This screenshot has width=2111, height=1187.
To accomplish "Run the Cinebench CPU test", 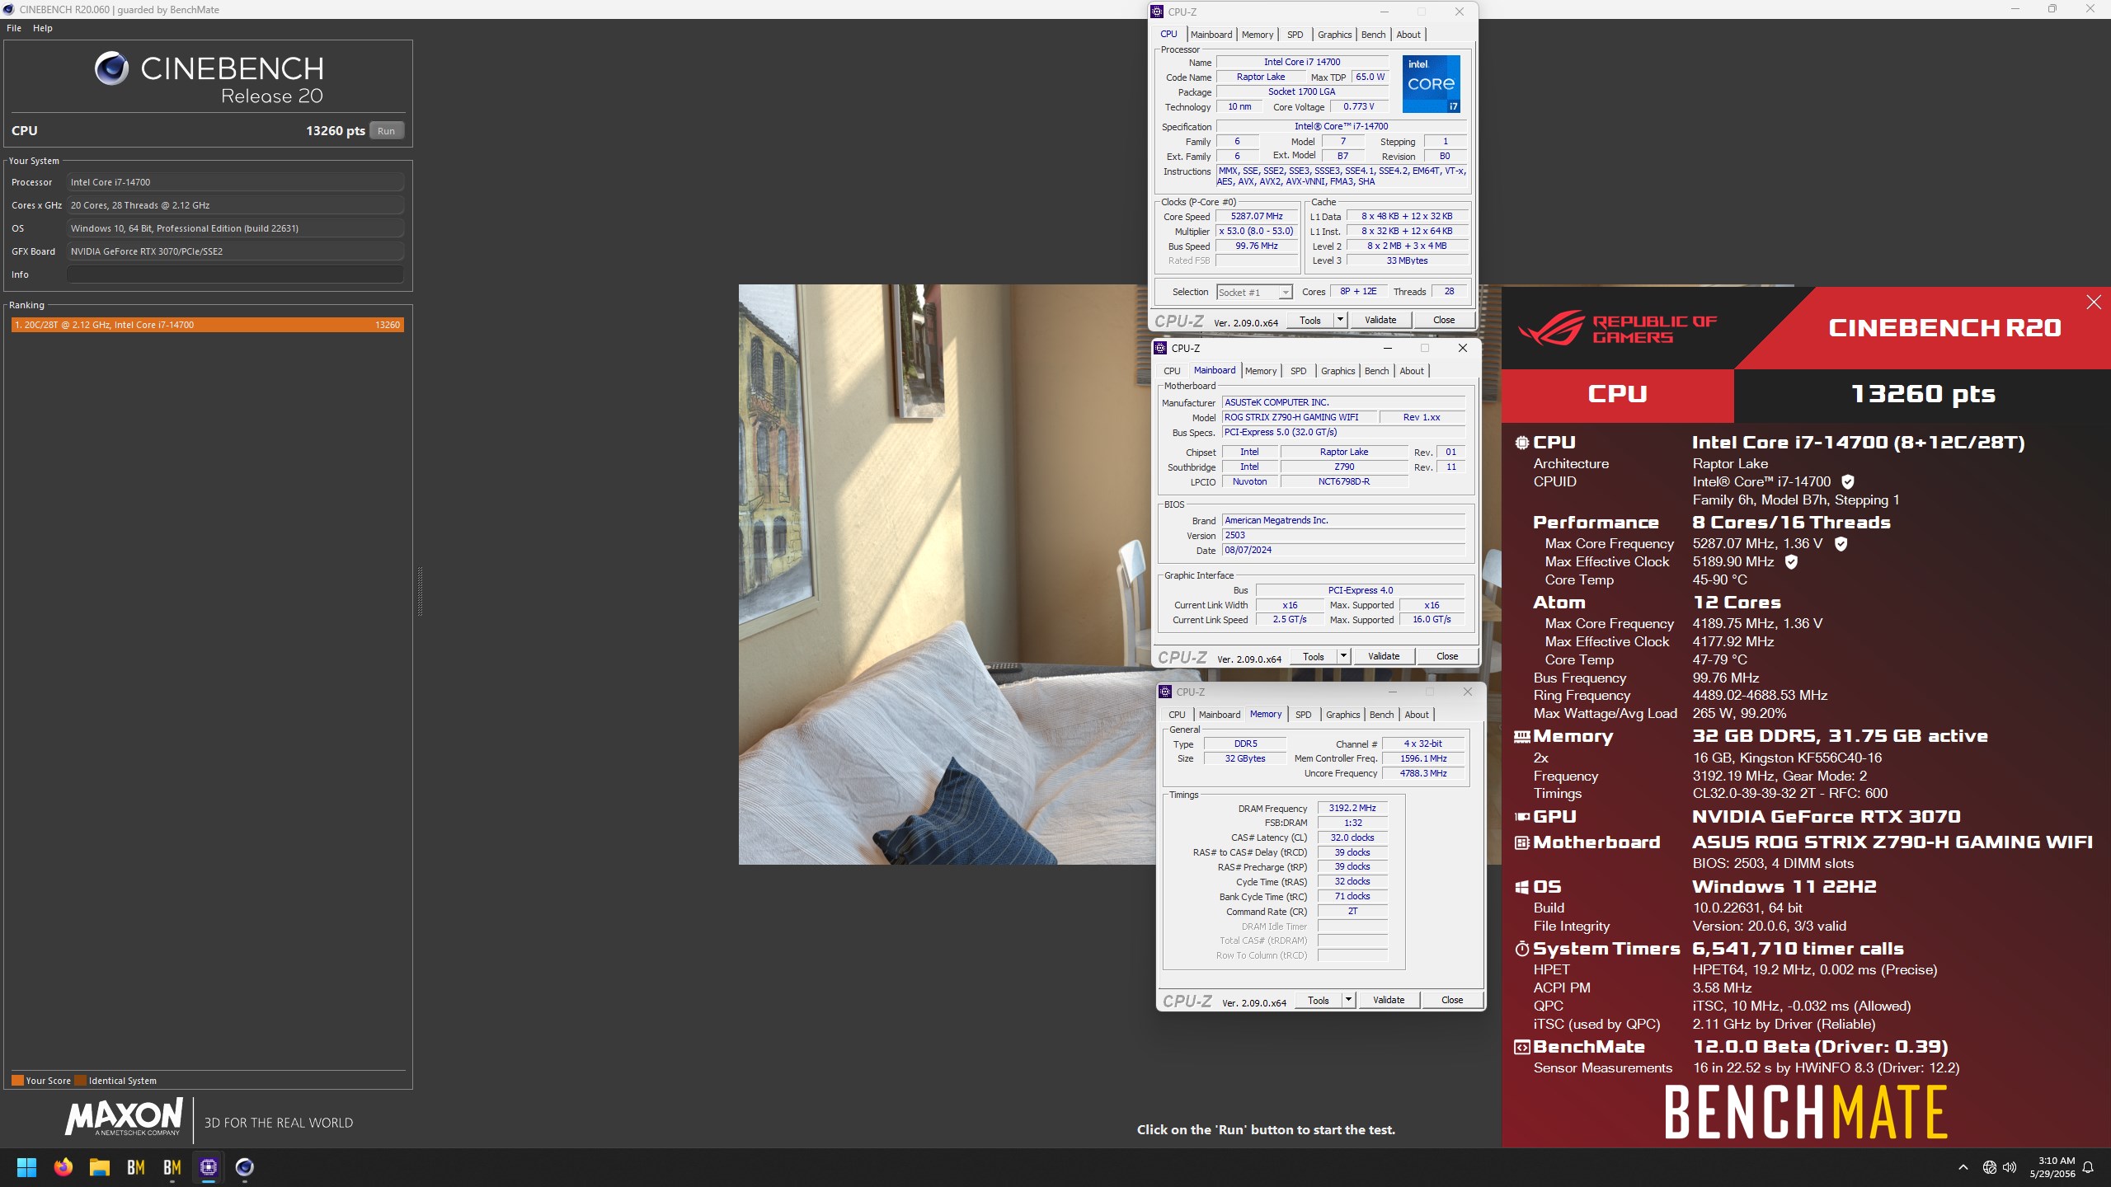I will pos(387,131).
